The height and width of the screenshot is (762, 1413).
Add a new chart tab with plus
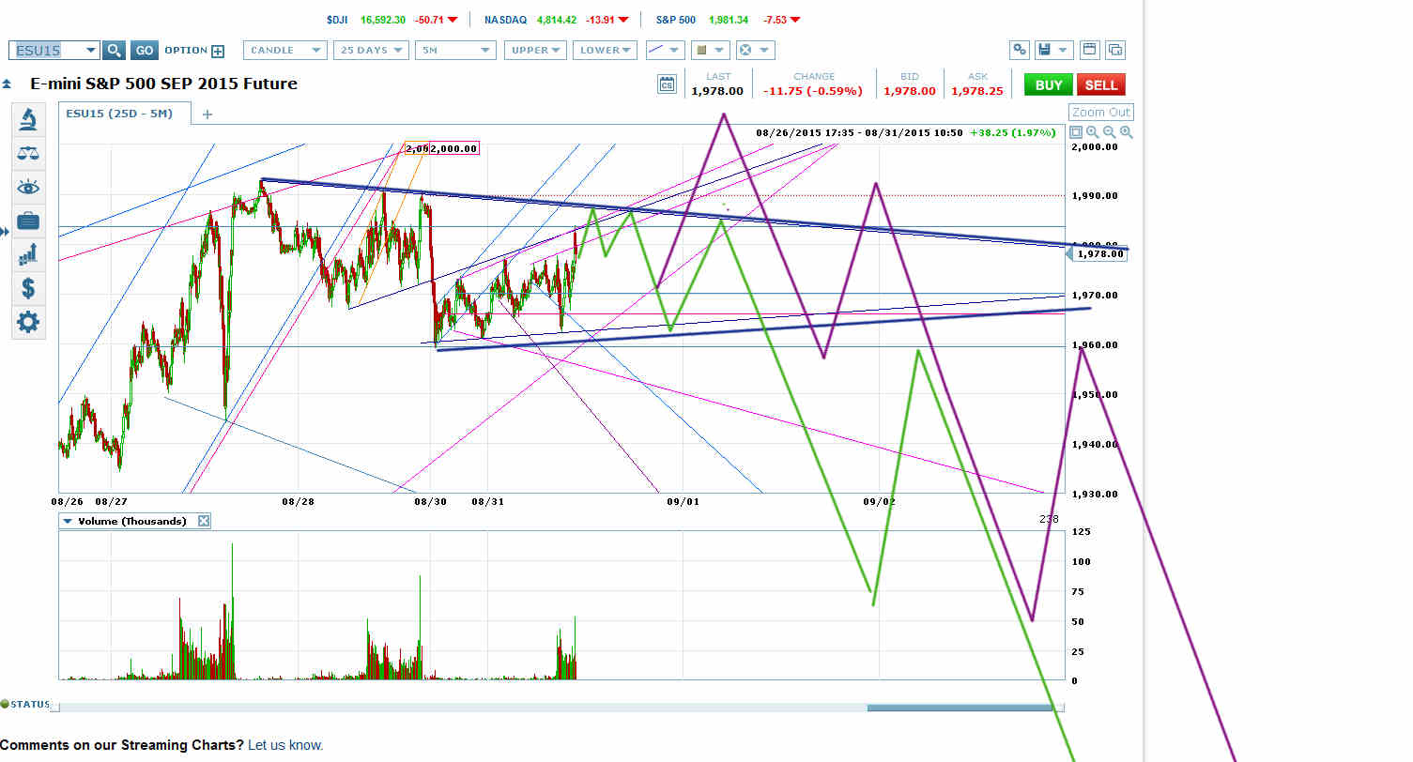pos(207,114)
